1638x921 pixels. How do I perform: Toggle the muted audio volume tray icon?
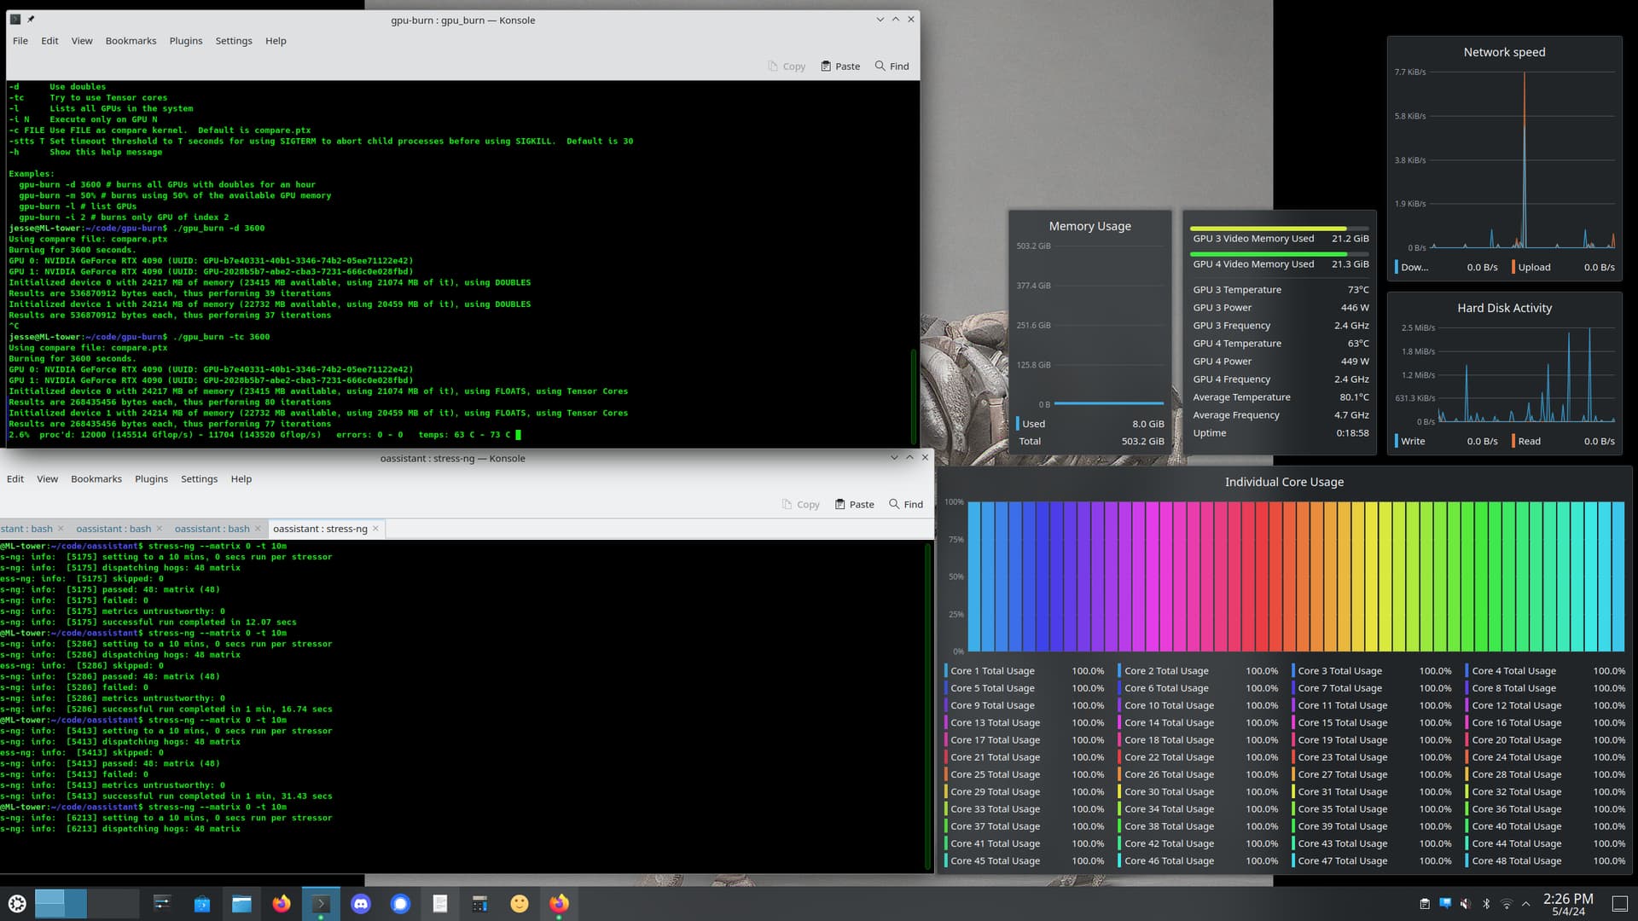(x=1465, y=904)
